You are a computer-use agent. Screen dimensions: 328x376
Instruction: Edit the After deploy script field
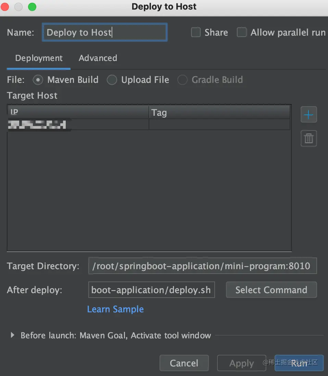(151, 290)
